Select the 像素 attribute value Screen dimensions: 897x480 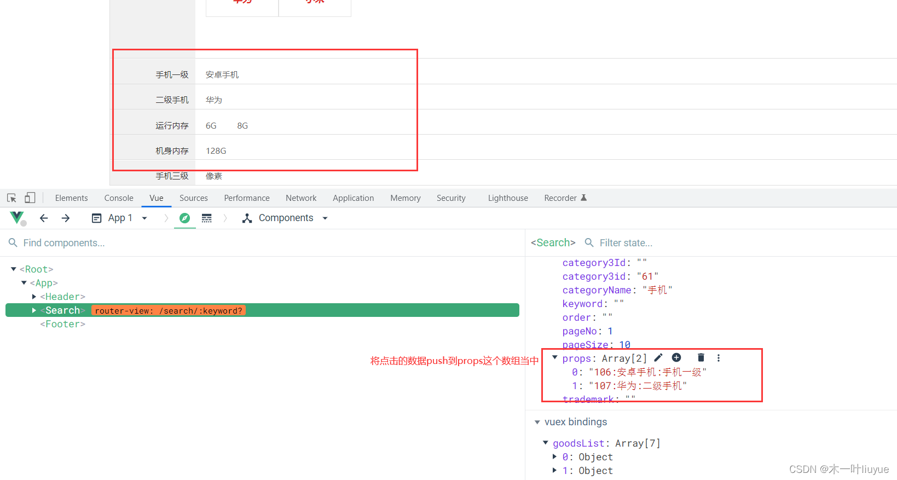[214, 176]
